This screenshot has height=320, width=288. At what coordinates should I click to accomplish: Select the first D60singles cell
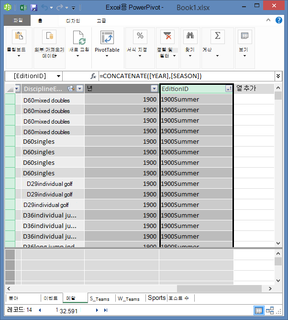pyautogui.click(x=53, y=141)
